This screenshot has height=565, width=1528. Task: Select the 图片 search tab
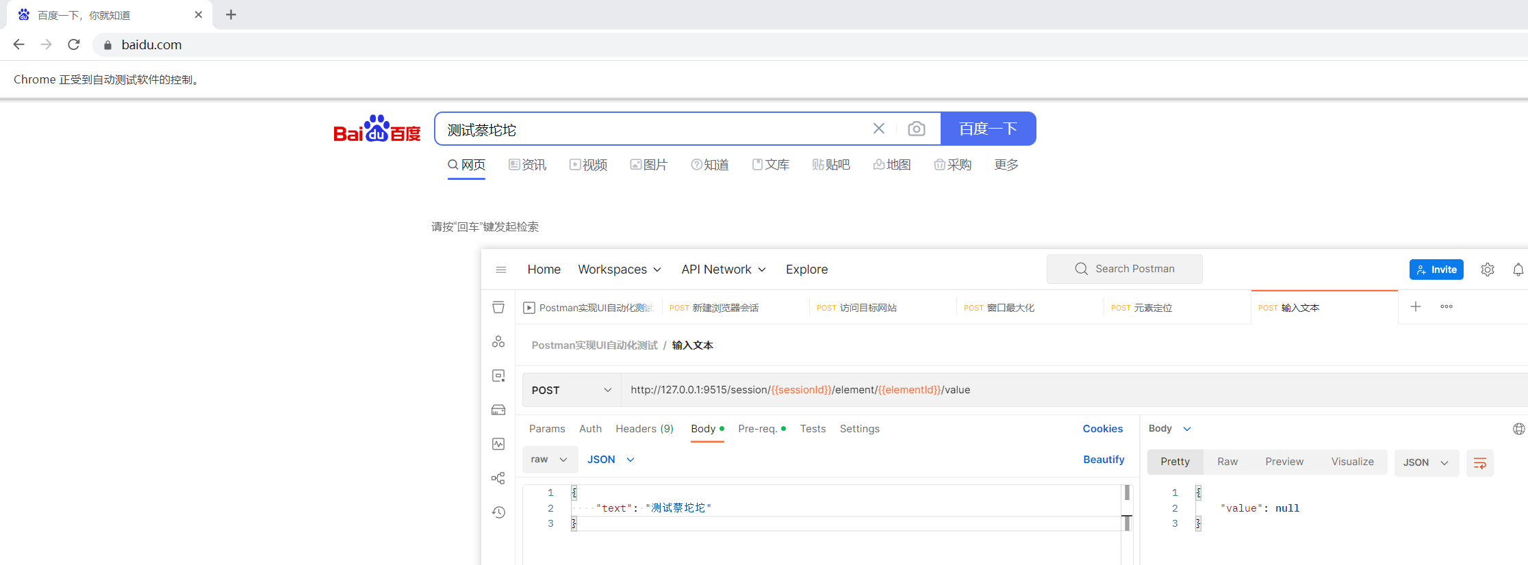648,165
